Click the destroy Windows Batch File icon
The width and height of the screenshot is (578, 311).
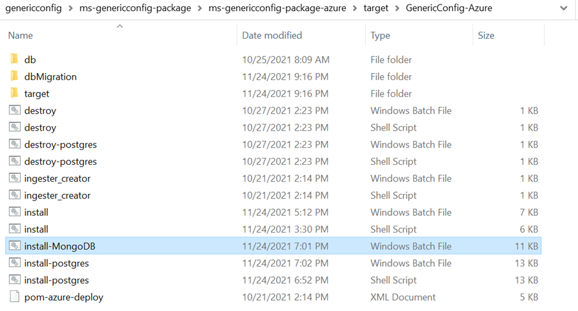tap(15, 111)
